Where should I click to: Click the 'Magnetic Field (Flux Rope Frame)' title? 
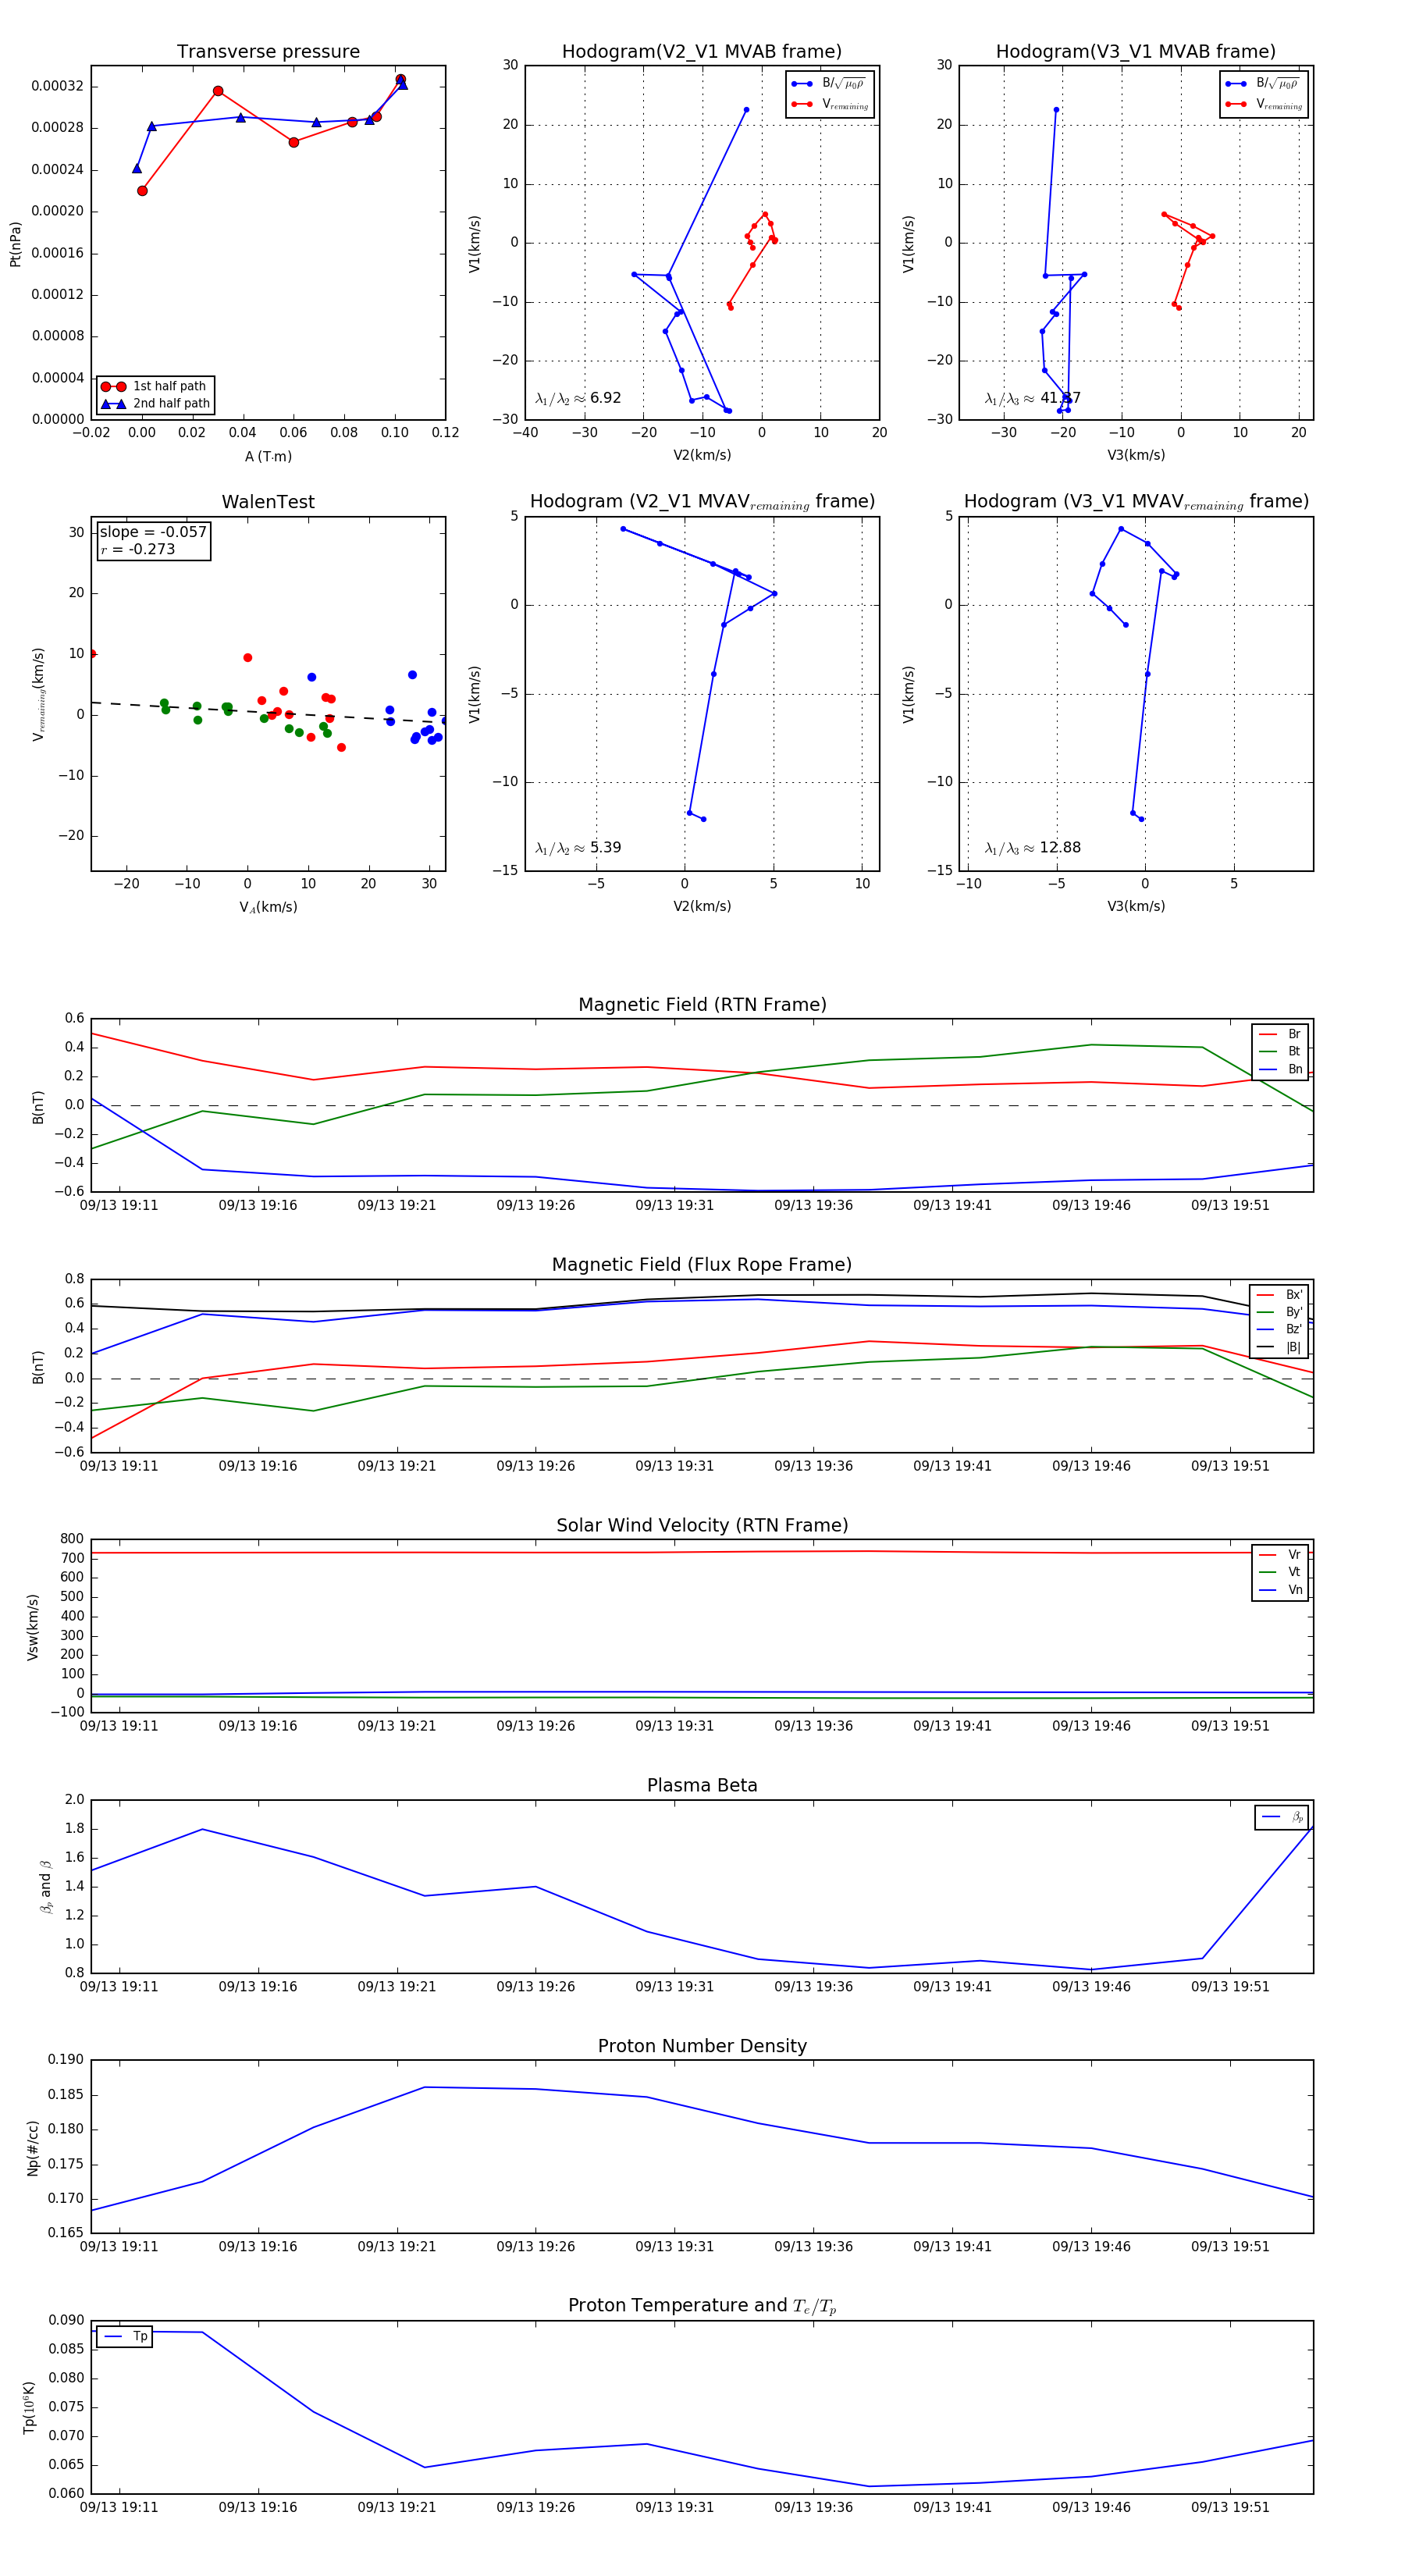[702, 1265]
